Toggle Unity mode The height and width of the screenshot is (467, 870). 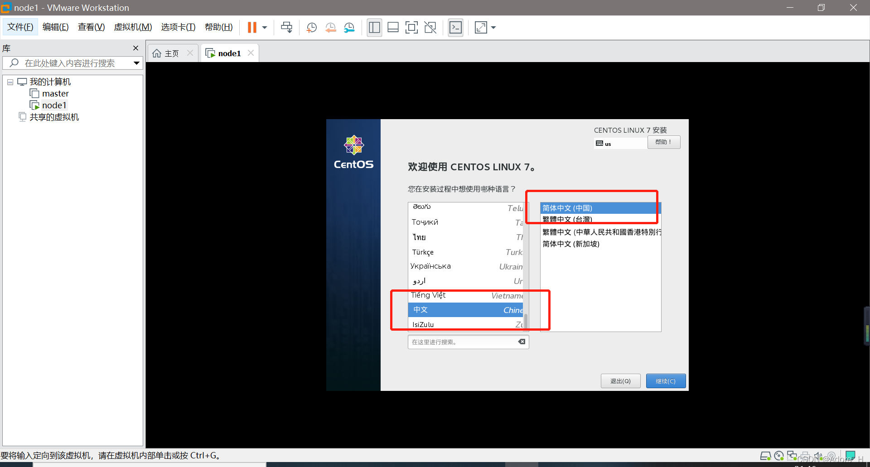(430, 28)
